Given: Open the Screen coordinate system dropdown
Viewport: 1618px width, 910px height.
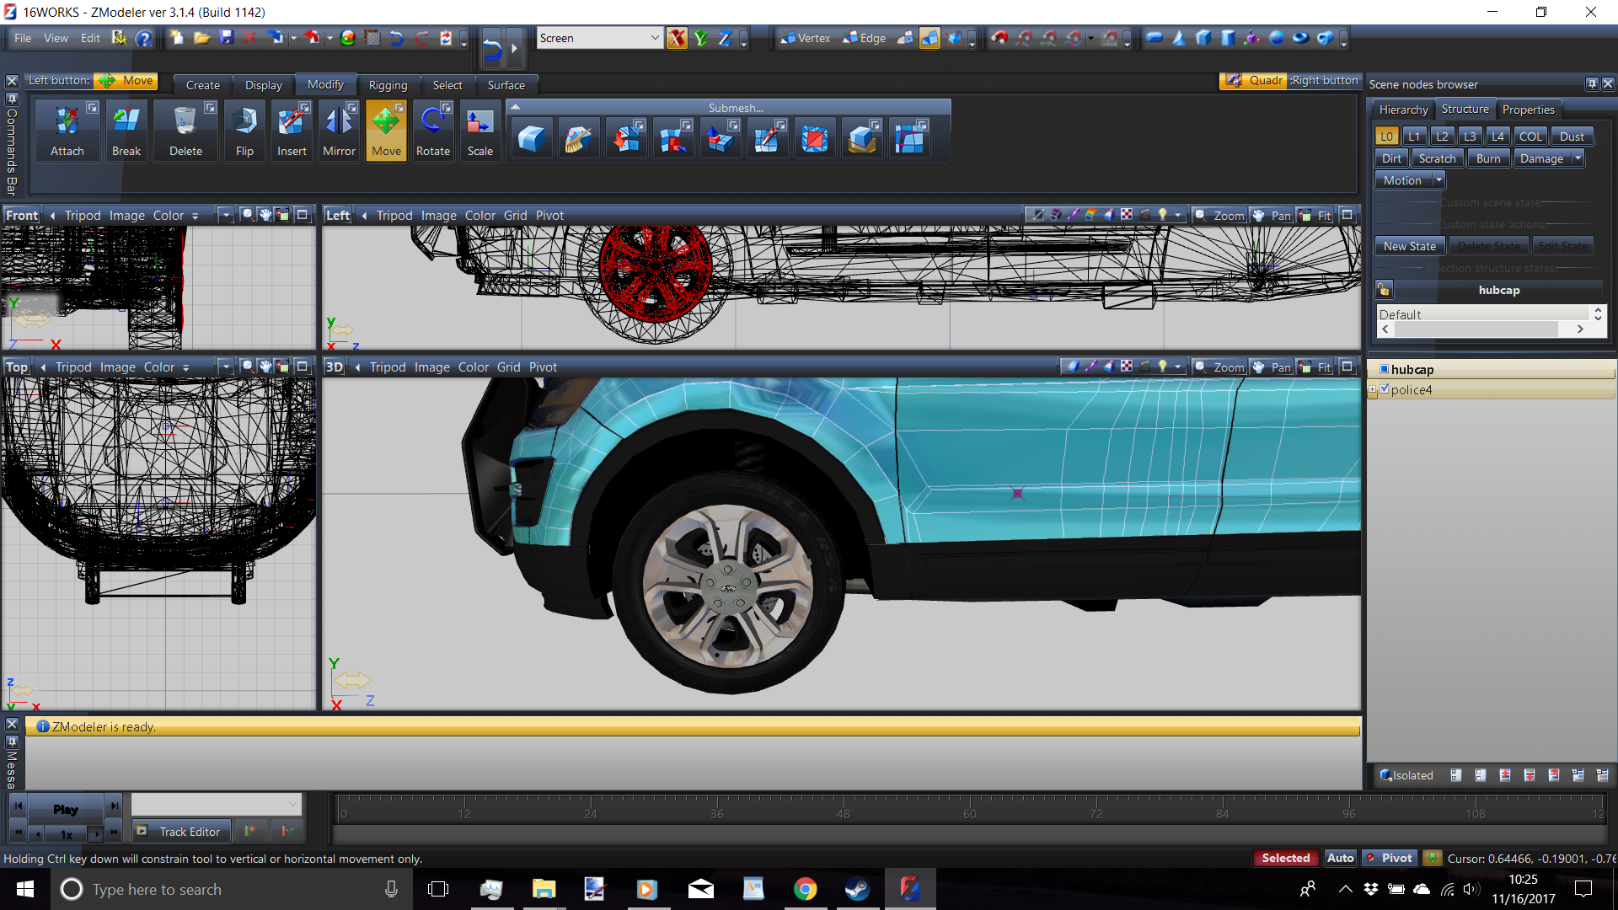Looking at the screenshot, I should click(654, 38).
